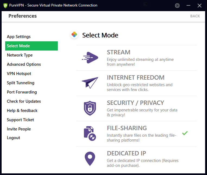207x175 pixels.
Task: Click the Stream mode play arrow icon
Action: pos(90,58)
